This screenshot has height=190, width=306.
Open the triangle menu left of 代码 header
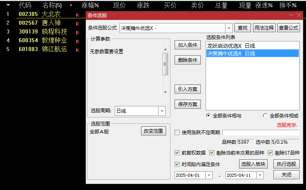8,5
